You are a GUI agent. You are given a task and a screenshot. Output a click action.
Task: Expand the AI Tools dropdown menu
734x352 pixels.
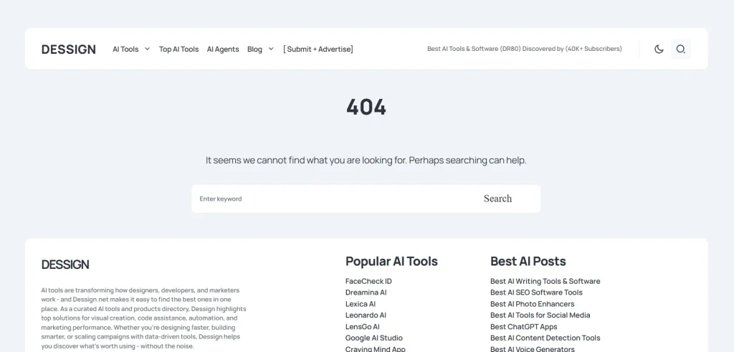[130, 49]
